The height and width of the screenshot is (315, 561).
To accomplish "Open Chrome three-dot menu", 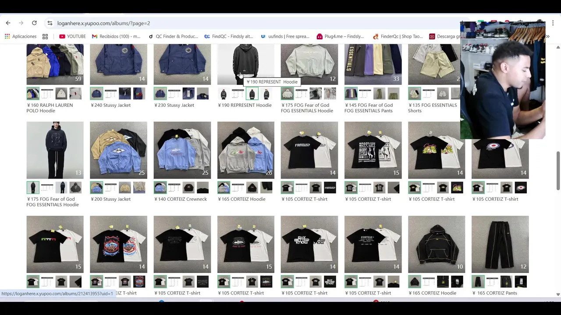I will pyautogui.click(x=553, y=23).
